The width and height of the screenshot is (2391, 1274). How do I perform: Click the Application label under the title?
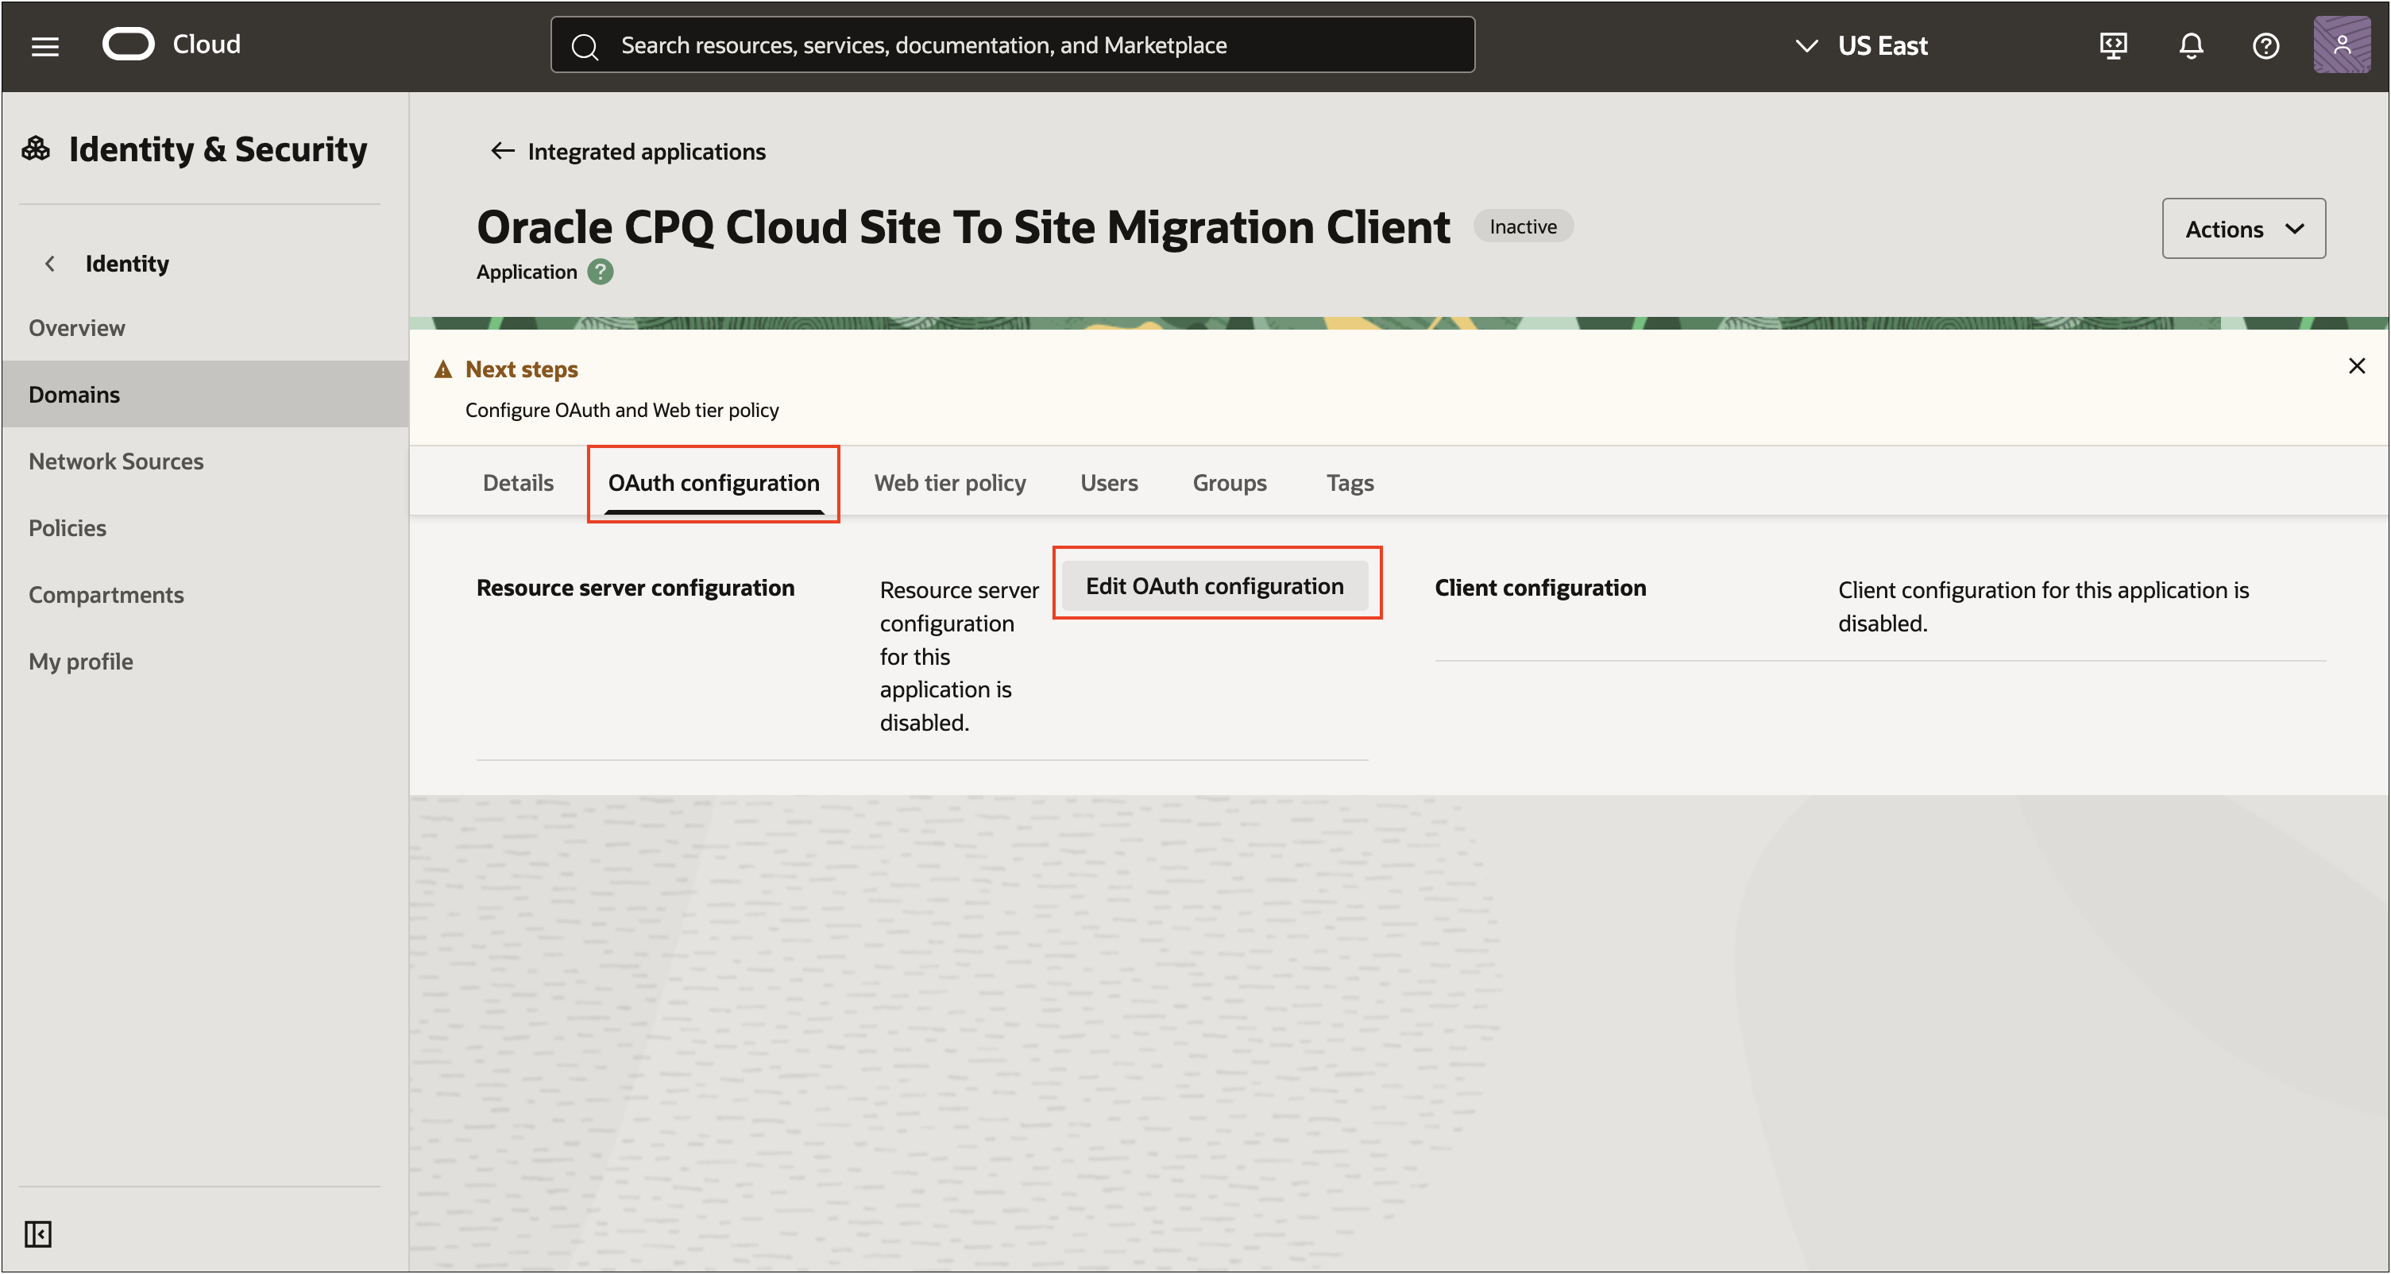click(527, 272)
